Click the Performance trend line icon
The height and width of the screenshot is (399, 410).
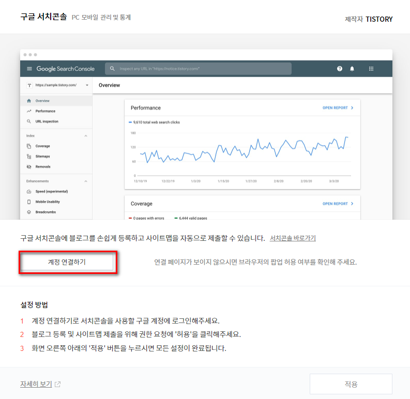pos(29,111)
